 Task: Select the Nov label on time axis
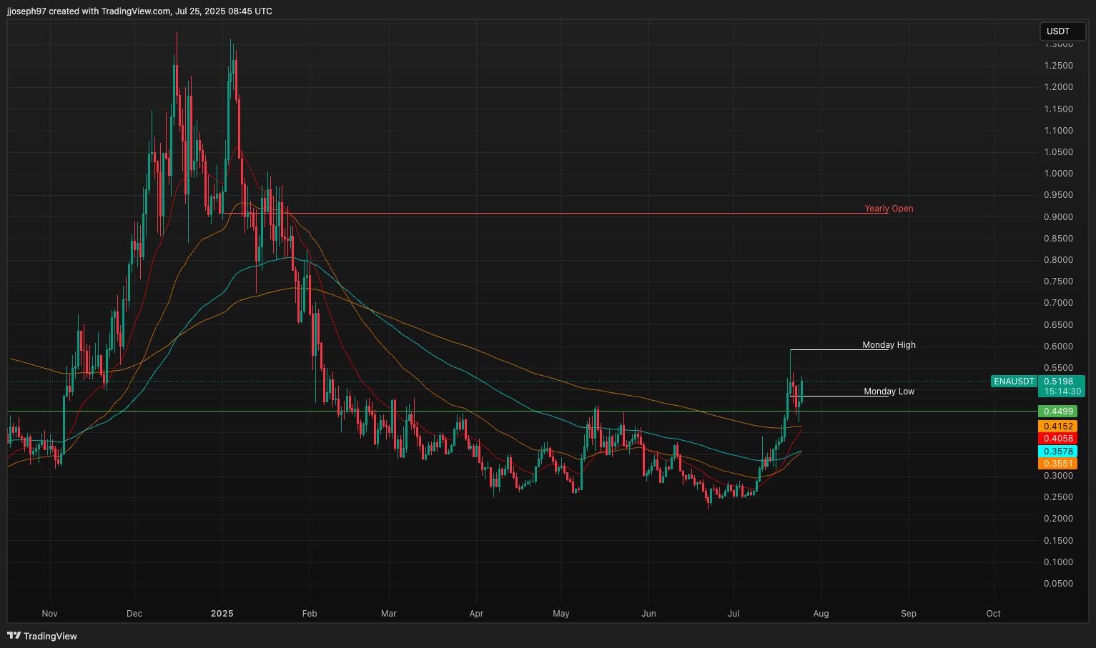pyautogui.click(x=49, y=614)
